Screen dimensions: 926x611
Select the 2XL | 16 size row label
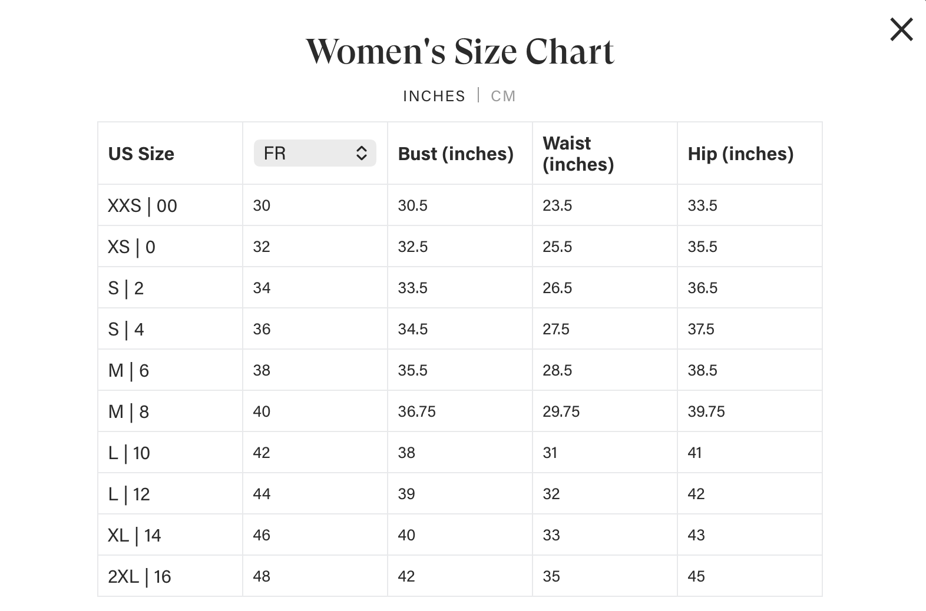[x=140, y=576]
